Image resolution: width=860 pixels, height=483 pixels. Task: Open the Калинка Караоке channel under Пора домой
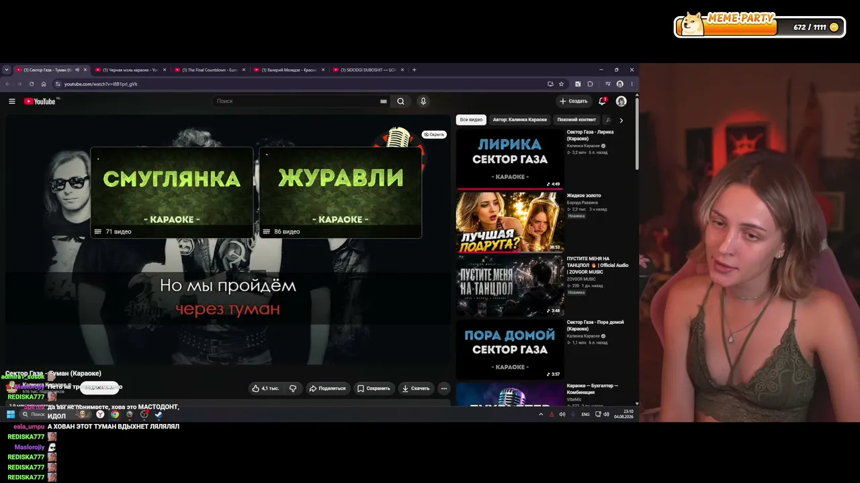coord(583,335)
